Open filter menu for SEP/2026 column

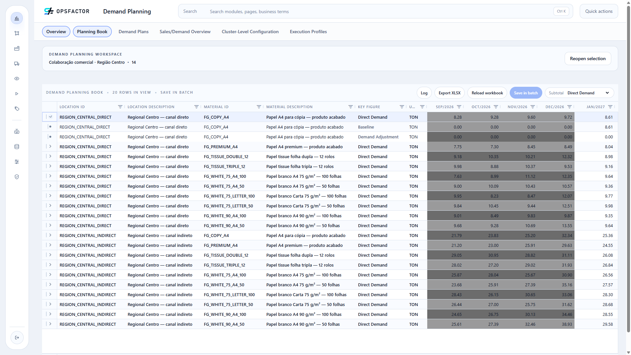pos(459,107)
